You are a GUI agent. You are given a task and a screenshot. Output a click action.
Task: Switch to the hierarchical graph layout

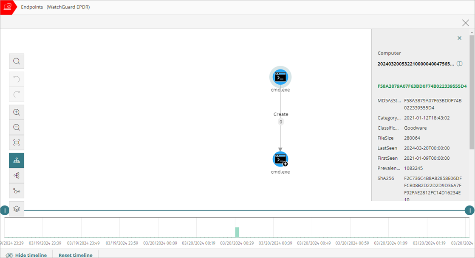pyautogui.click(x=16, y=161)
